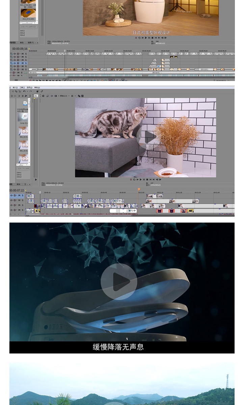Mute first track in cat timeline
243x405 pixels.
(19, 196)
